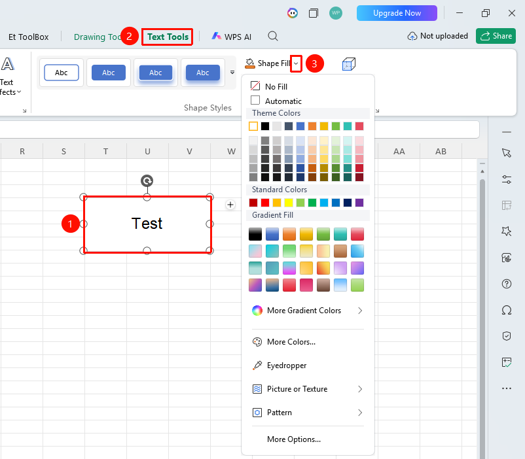
Task: Open the WPS AI assistant face icon
Action: 293,13
